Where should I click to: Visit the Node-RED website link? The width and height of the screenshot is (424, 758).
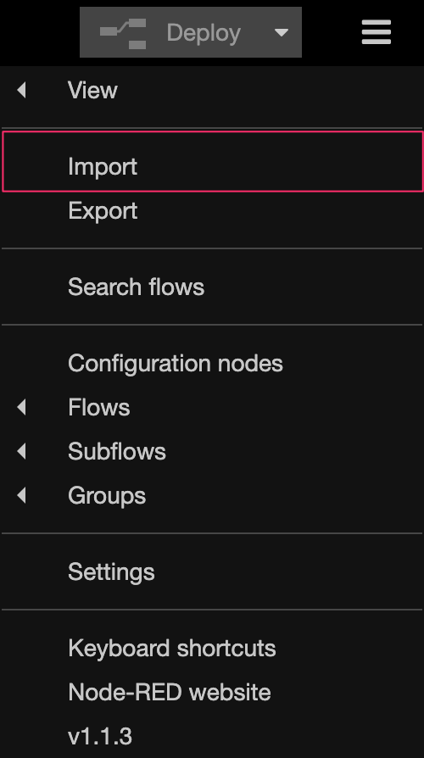tap(212, 692)
